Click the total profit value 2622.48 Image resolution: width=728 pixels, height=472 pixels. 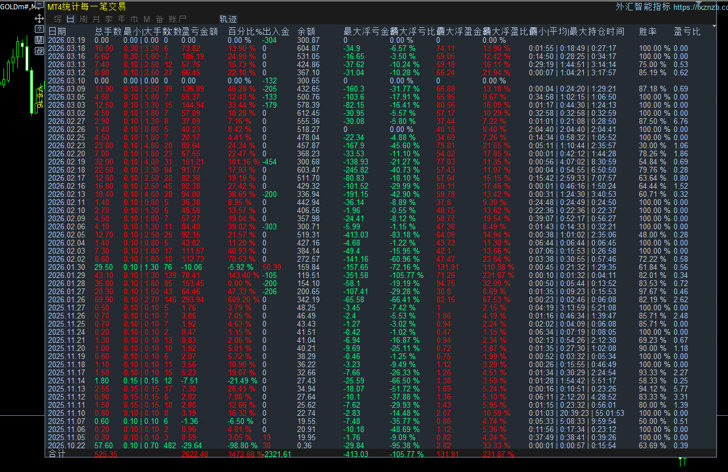pos(195,454)
